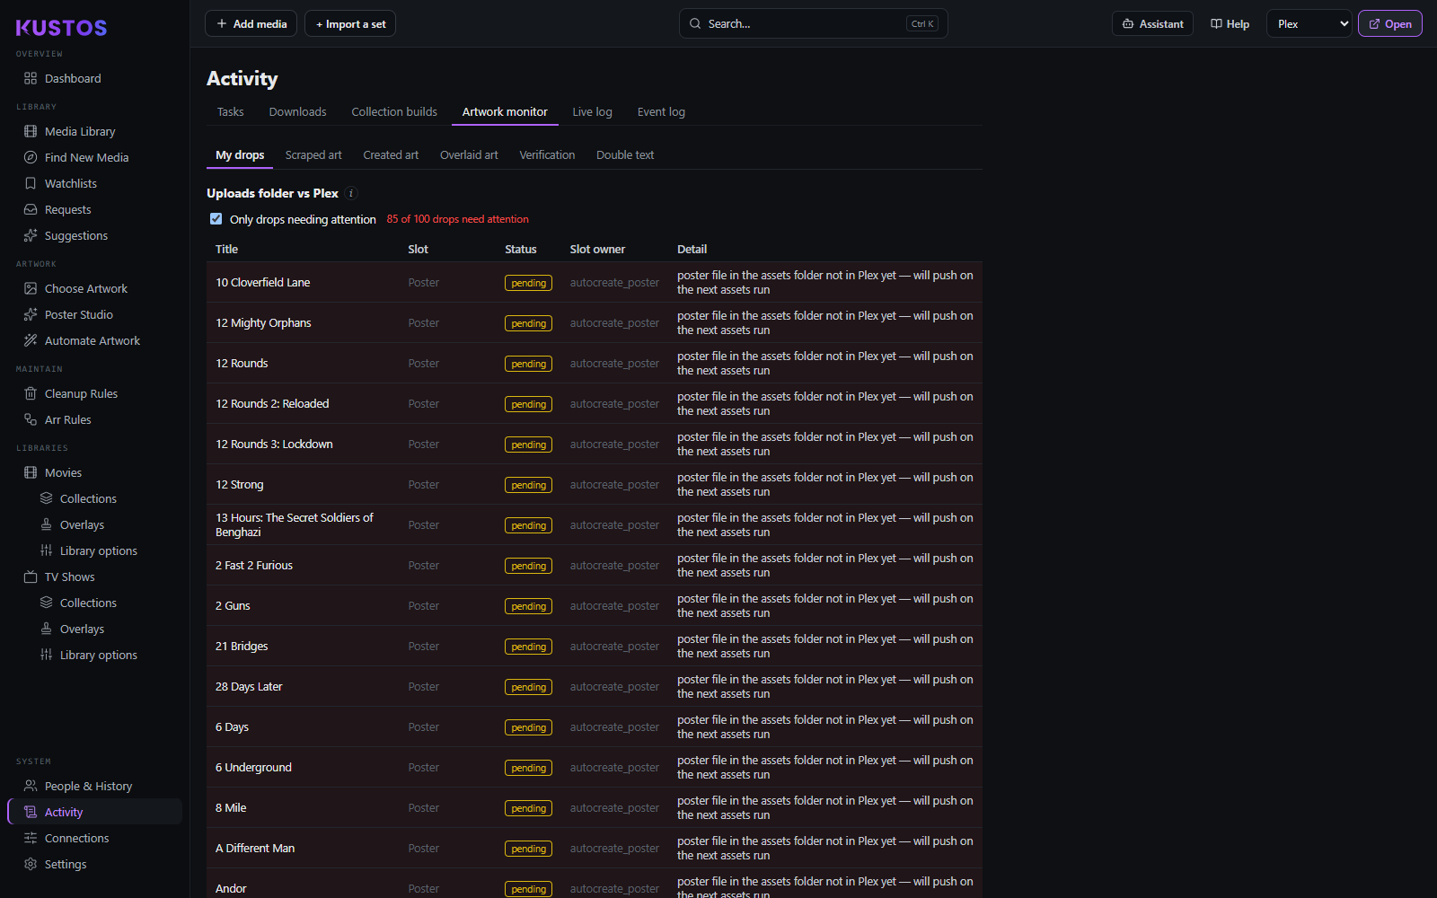The image size is (1437, 898).
Task: Click the 10 Cloverfield Lane title
Action: [262, 283]
